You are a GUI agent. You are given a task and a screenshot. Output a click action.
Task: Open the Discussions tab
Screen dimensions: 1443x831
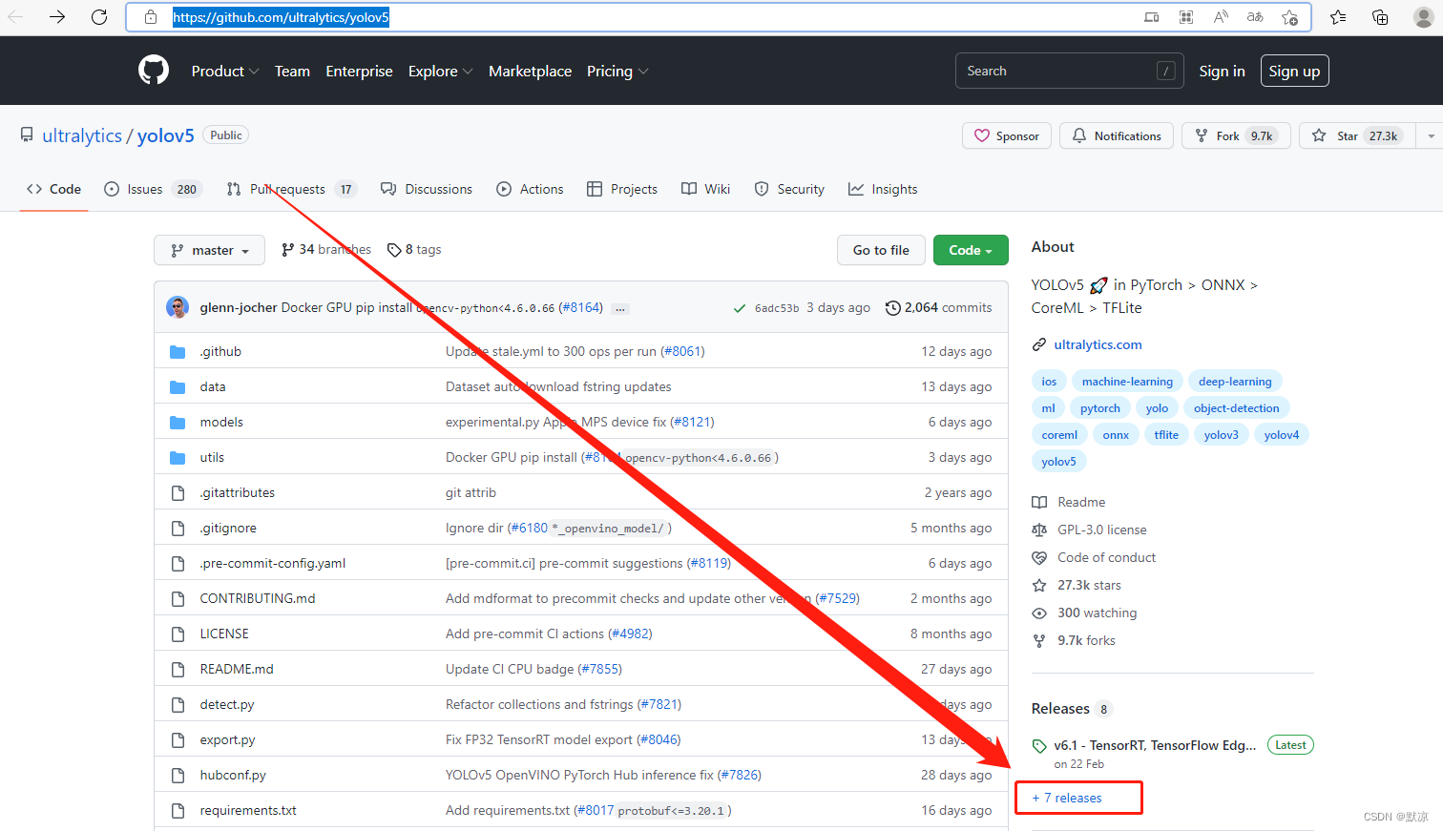[x=427, y=189]
